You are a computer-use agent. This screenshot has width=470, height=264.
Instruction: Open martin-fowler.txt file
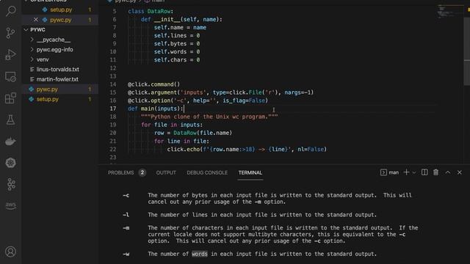(x=57, y=79)
